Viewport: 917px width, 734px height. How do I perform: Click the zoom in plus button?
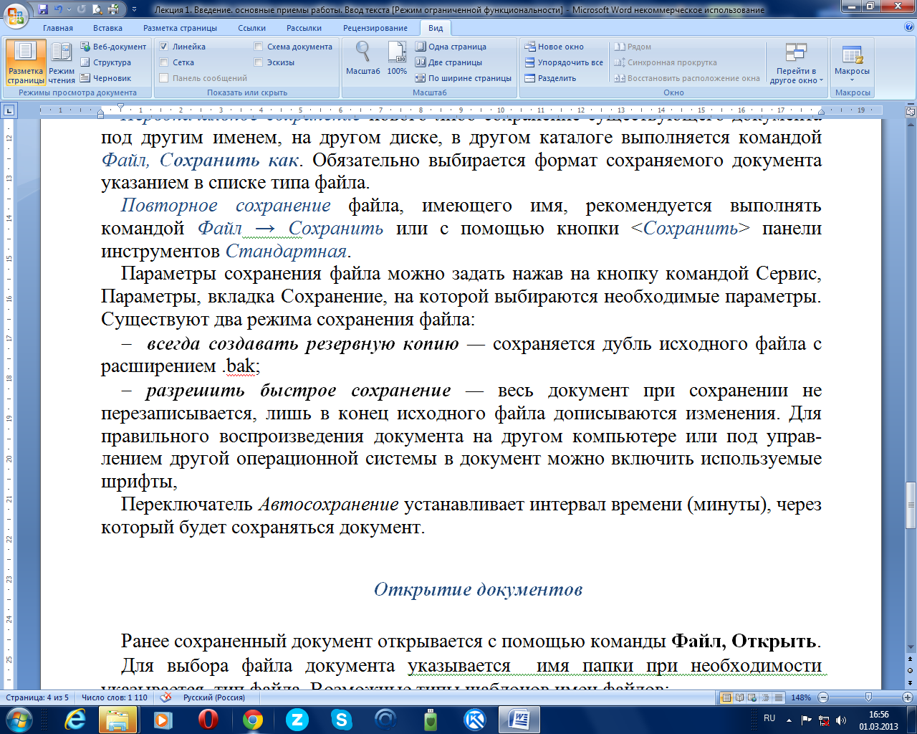click(x=908, y=697)
